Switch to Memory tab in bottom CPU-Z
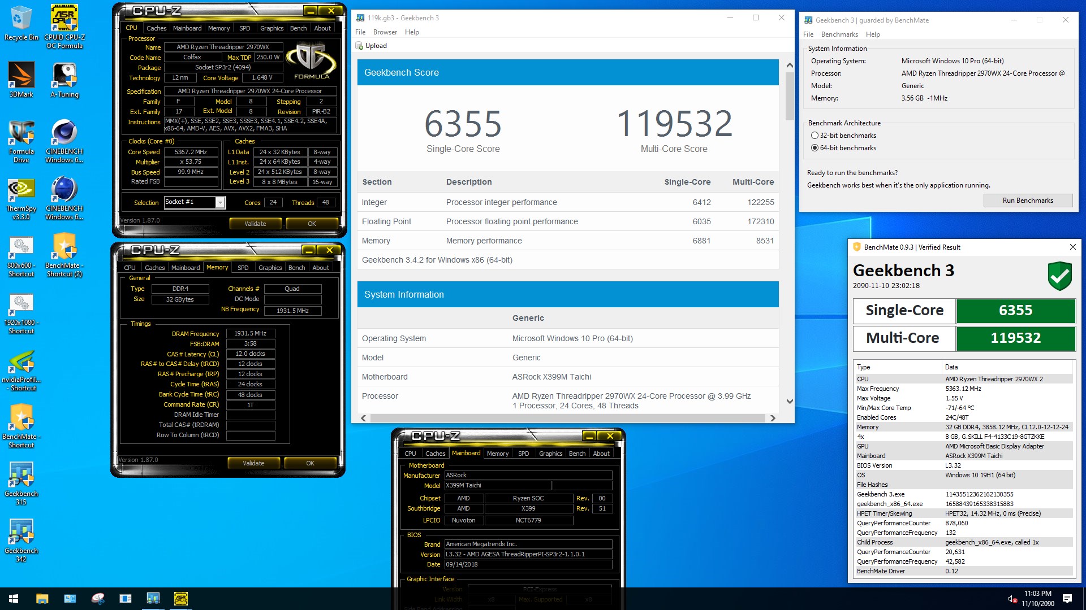Image resolution: width=1086 pixels, height=610 pixels. (x=497, y=454)
